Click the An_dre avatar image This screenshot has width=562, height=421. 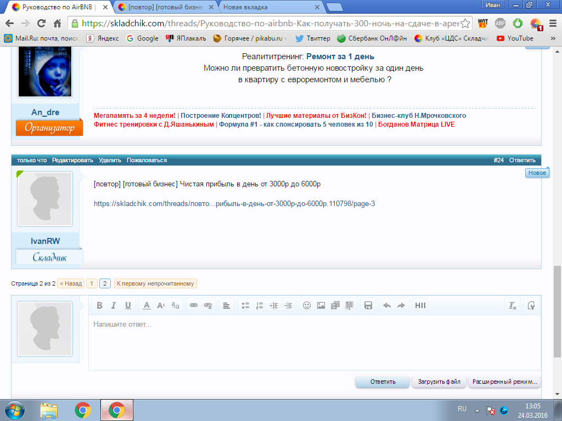pos(45,71)
